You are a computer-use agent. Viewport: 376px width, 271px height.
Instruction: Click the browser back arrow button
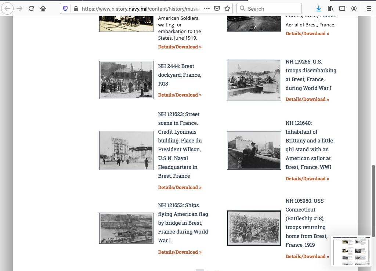pyautogui.click(x=8, y=8)
